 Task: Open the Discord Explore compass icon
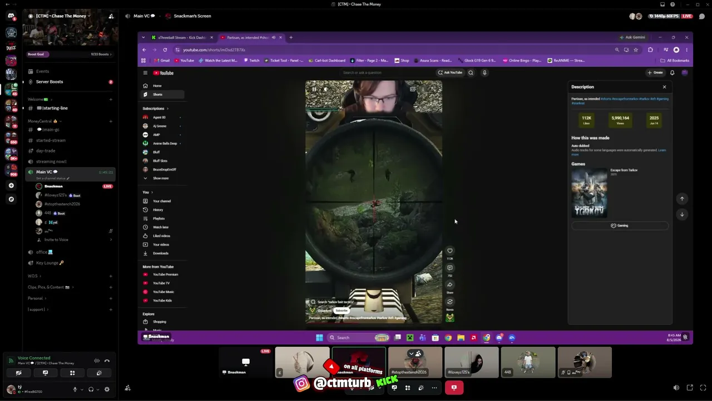coord(11,199)
